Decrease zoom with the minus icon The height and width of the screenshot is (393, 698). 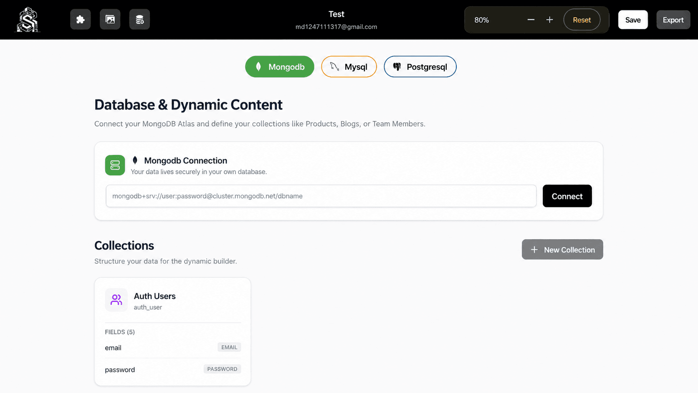point(531,20)
